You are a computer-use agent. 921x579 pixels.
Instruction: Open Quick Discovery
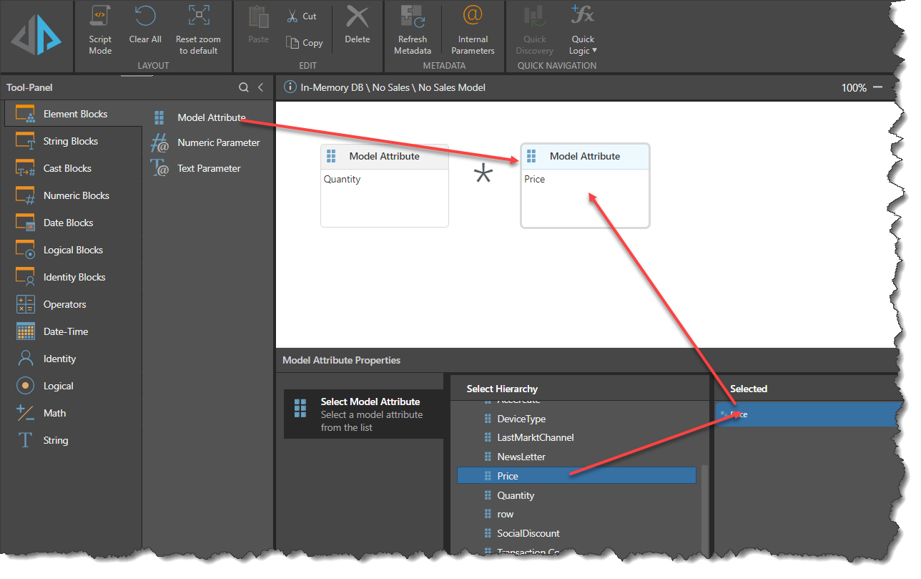(x=534, y=30)
